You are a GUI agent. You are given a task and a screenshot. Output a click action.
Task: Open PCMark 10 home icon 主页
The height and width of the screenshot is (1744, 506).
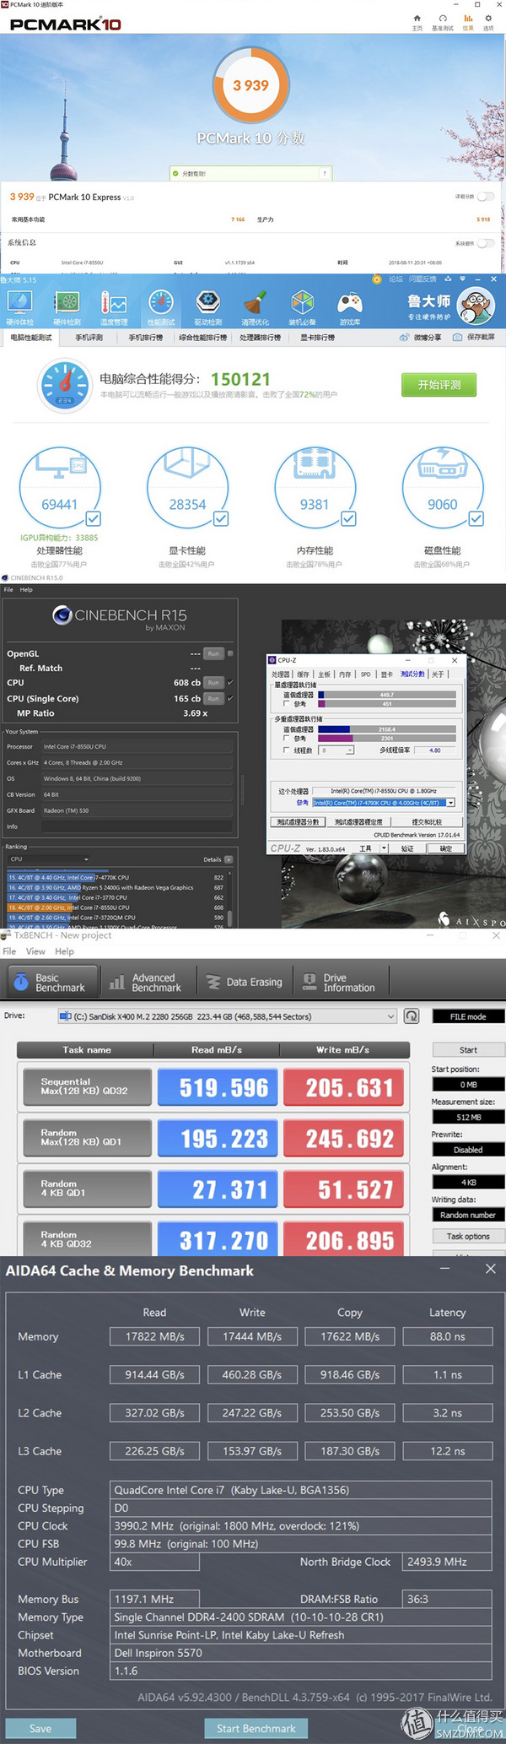(417, 22)
